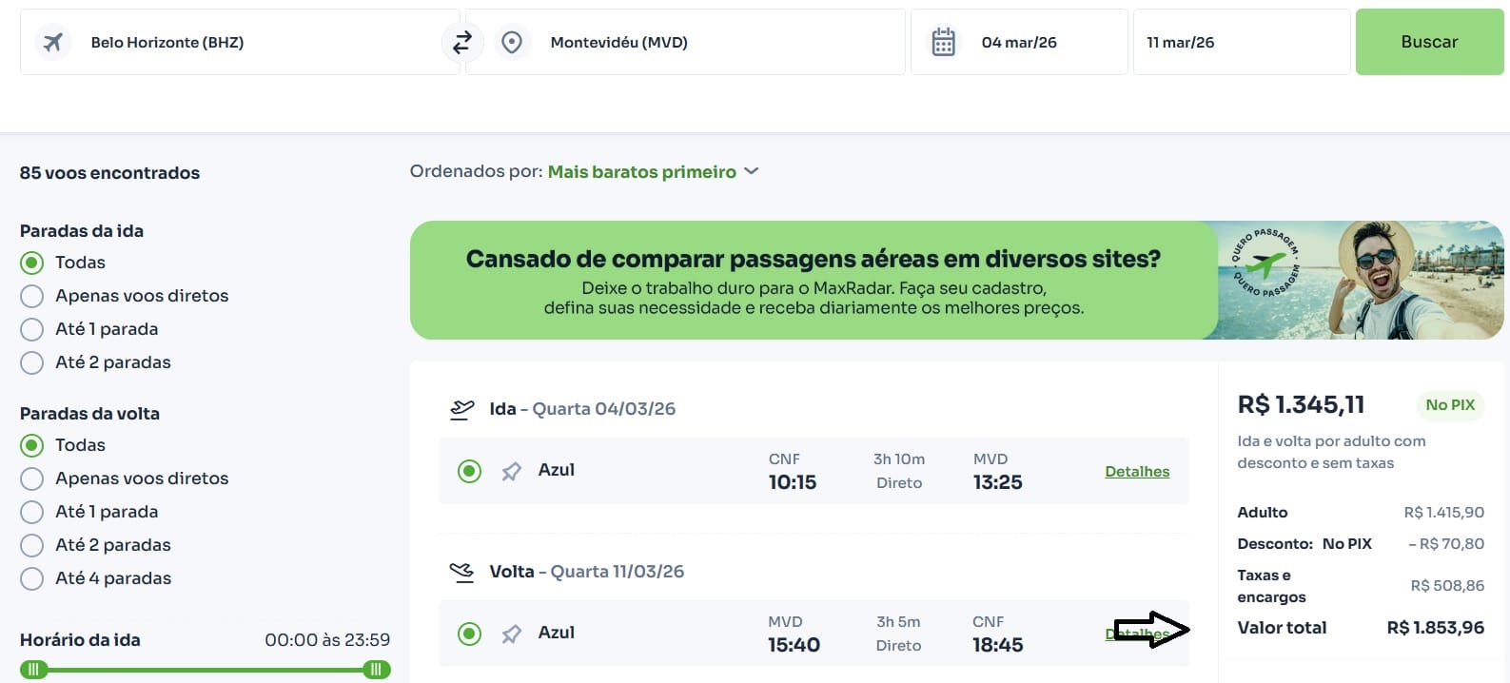Select the Azul outbound flight radio button
This screenshot has width=1510, height=683.
coord(469,471)
